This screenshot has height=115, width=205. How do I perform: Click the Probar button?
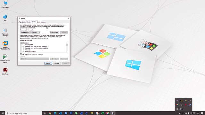[54, 59]
